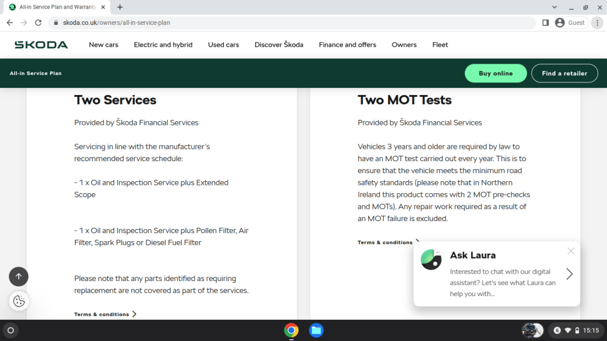Open the Used cars menu
Viewport: 607px width, 341px height.
[223, 45]
